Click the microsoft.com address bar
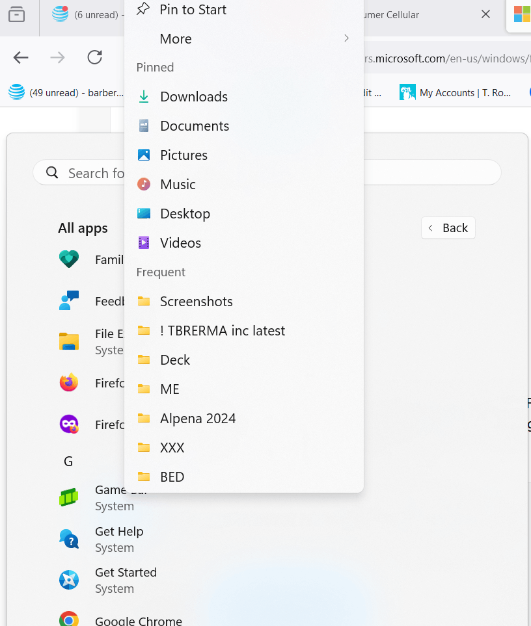Screen dimensions: 531x626 coord(447,59)
